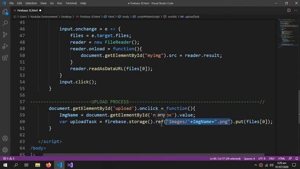
Task: Open the editor More Actions ellipsis
Action: [x=296, y=10]
